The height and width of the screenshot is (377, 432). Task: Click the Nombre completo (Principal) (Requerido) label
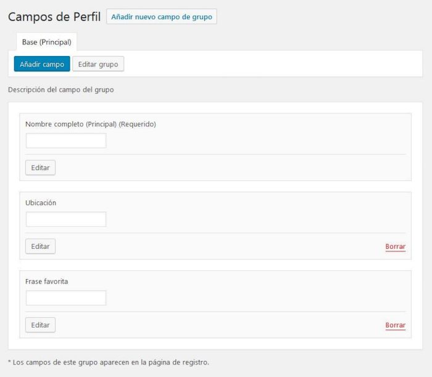pos(91,124)
